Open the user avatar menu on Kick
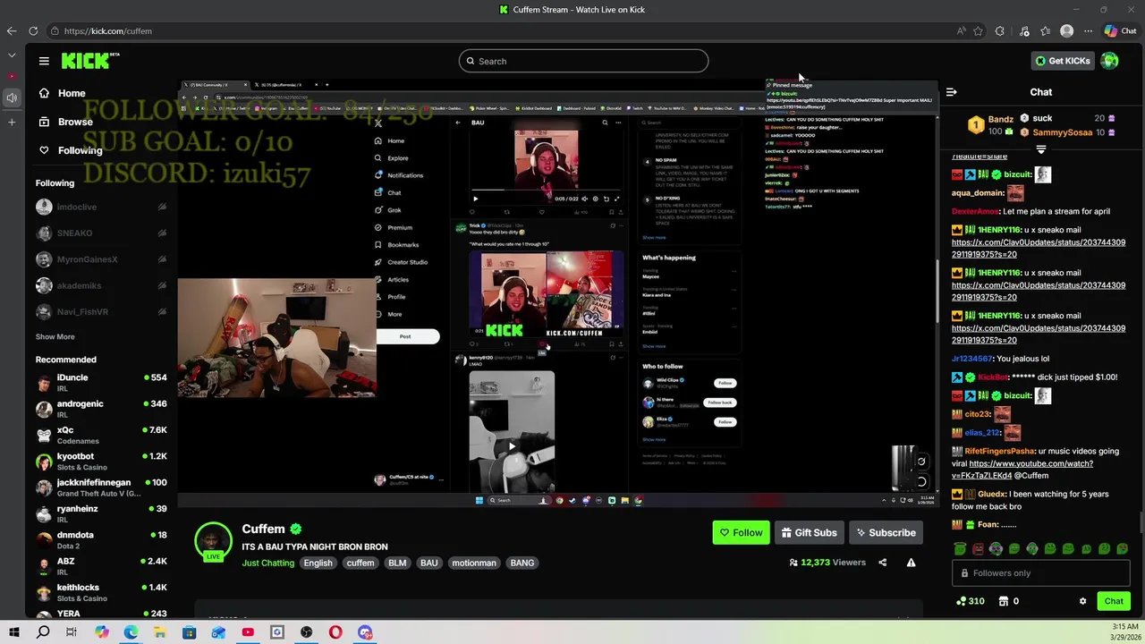 point(1109,61)
